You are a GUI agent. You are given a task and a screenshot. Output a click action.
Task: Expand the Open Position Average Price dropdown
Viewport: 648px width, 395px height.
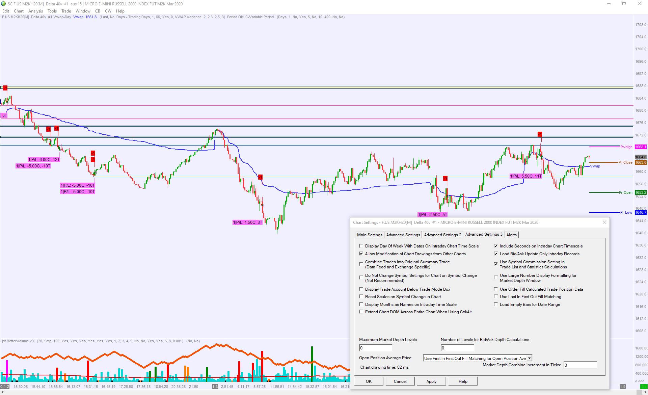pyautogui.click(x=529, y=358)
